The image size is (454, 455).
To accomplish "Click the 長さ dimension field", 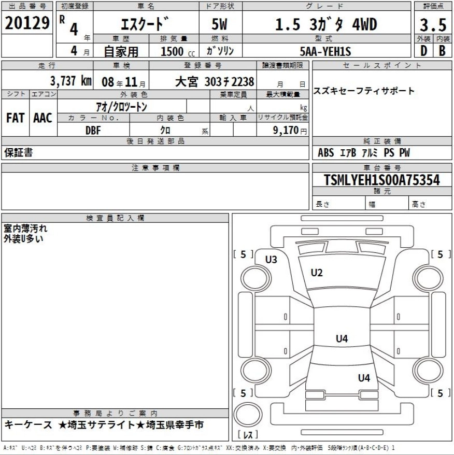I will [338, 203].
